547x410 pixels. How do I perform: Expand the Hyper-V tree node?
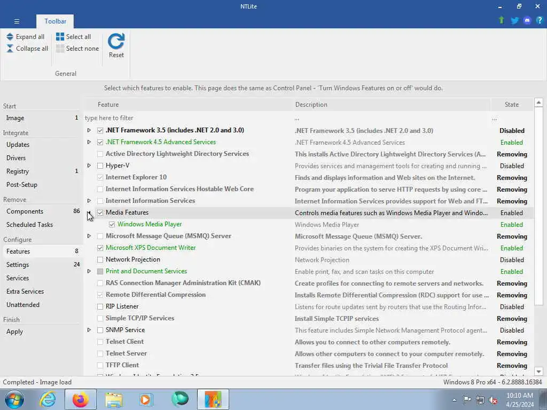click(x=89, y=165)
